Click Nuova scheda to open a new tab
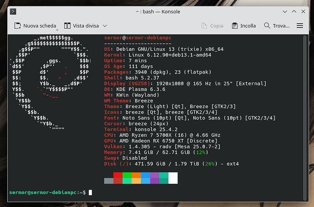 click(x=35, y=26)
